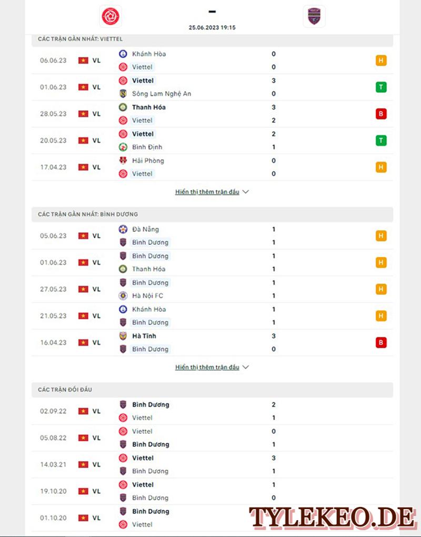Click the Bình Dương club crest in header

click(314, 16)
